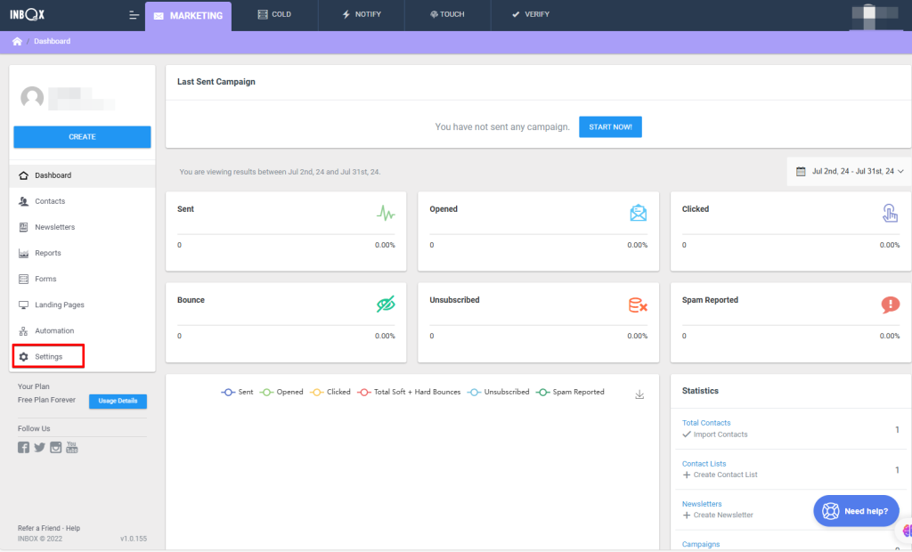The height and width of the screenshot is (552, 912).
Task: Expand the date range dropdown
Action: coord(849,171)
